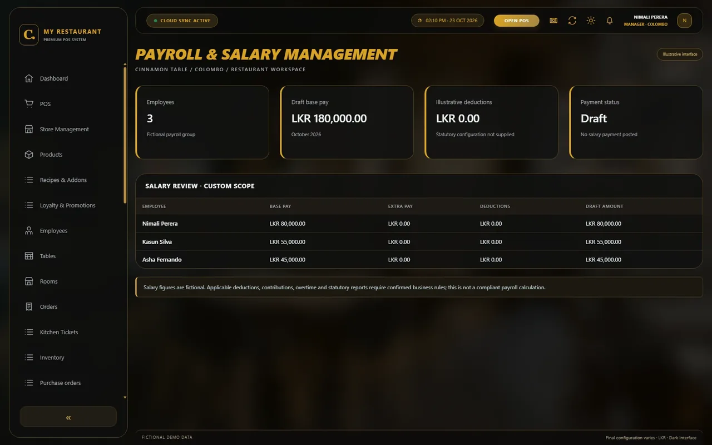712x445 pixels.
Task: Click the Employees count card value 3
Action: click(x=150, y=118)
